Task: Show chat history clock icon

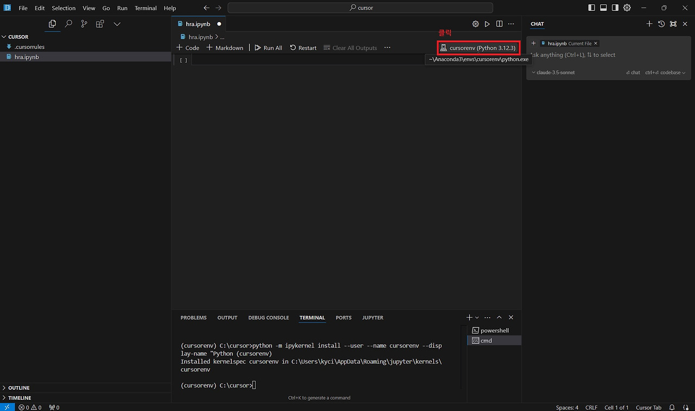Action: [661, 24]
